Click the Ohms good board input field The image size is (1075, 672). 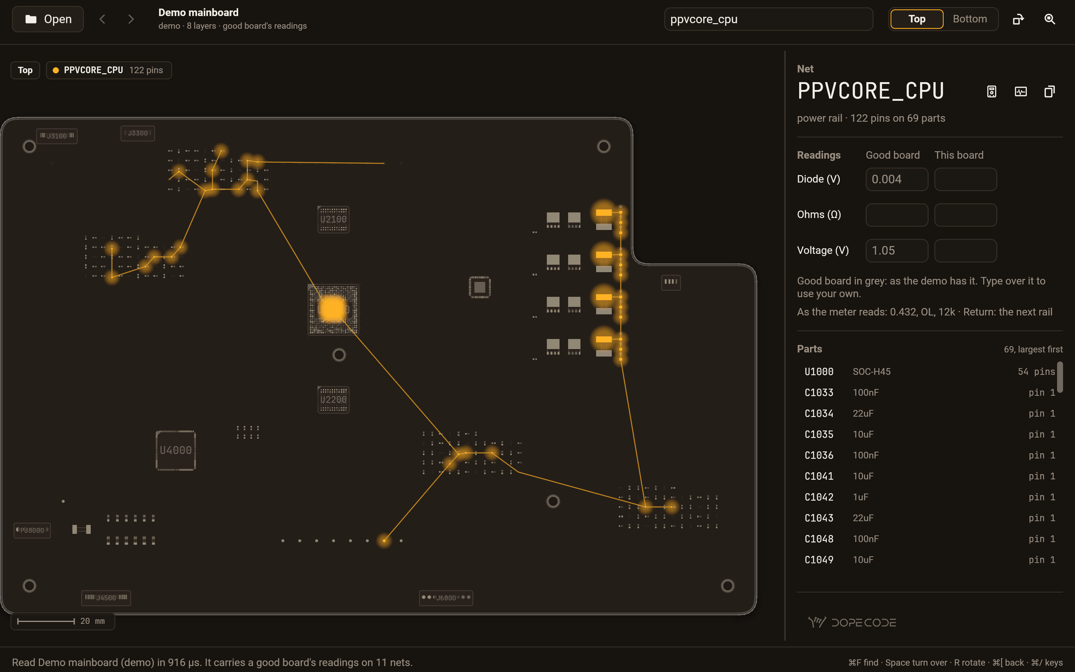(x=897, y=215)
